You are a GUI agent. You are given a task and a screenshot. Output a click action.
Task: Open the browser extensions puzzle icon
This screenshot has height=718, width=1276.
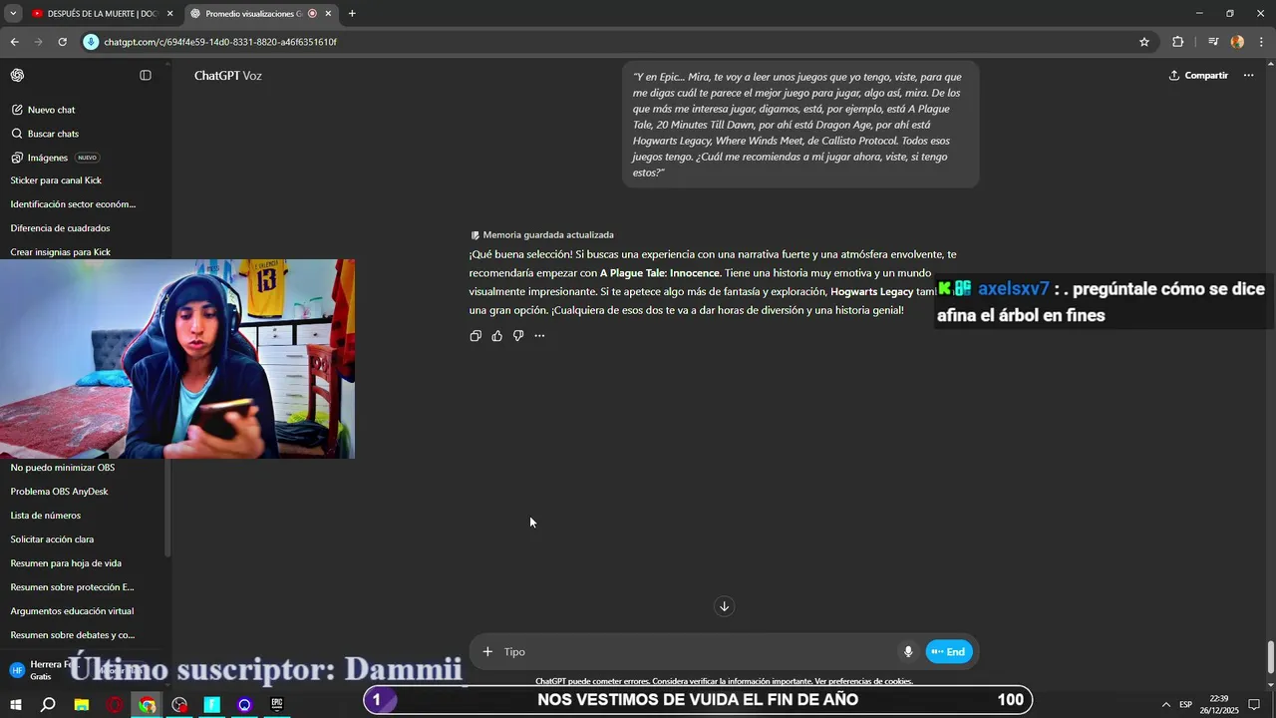(1178, 42)
